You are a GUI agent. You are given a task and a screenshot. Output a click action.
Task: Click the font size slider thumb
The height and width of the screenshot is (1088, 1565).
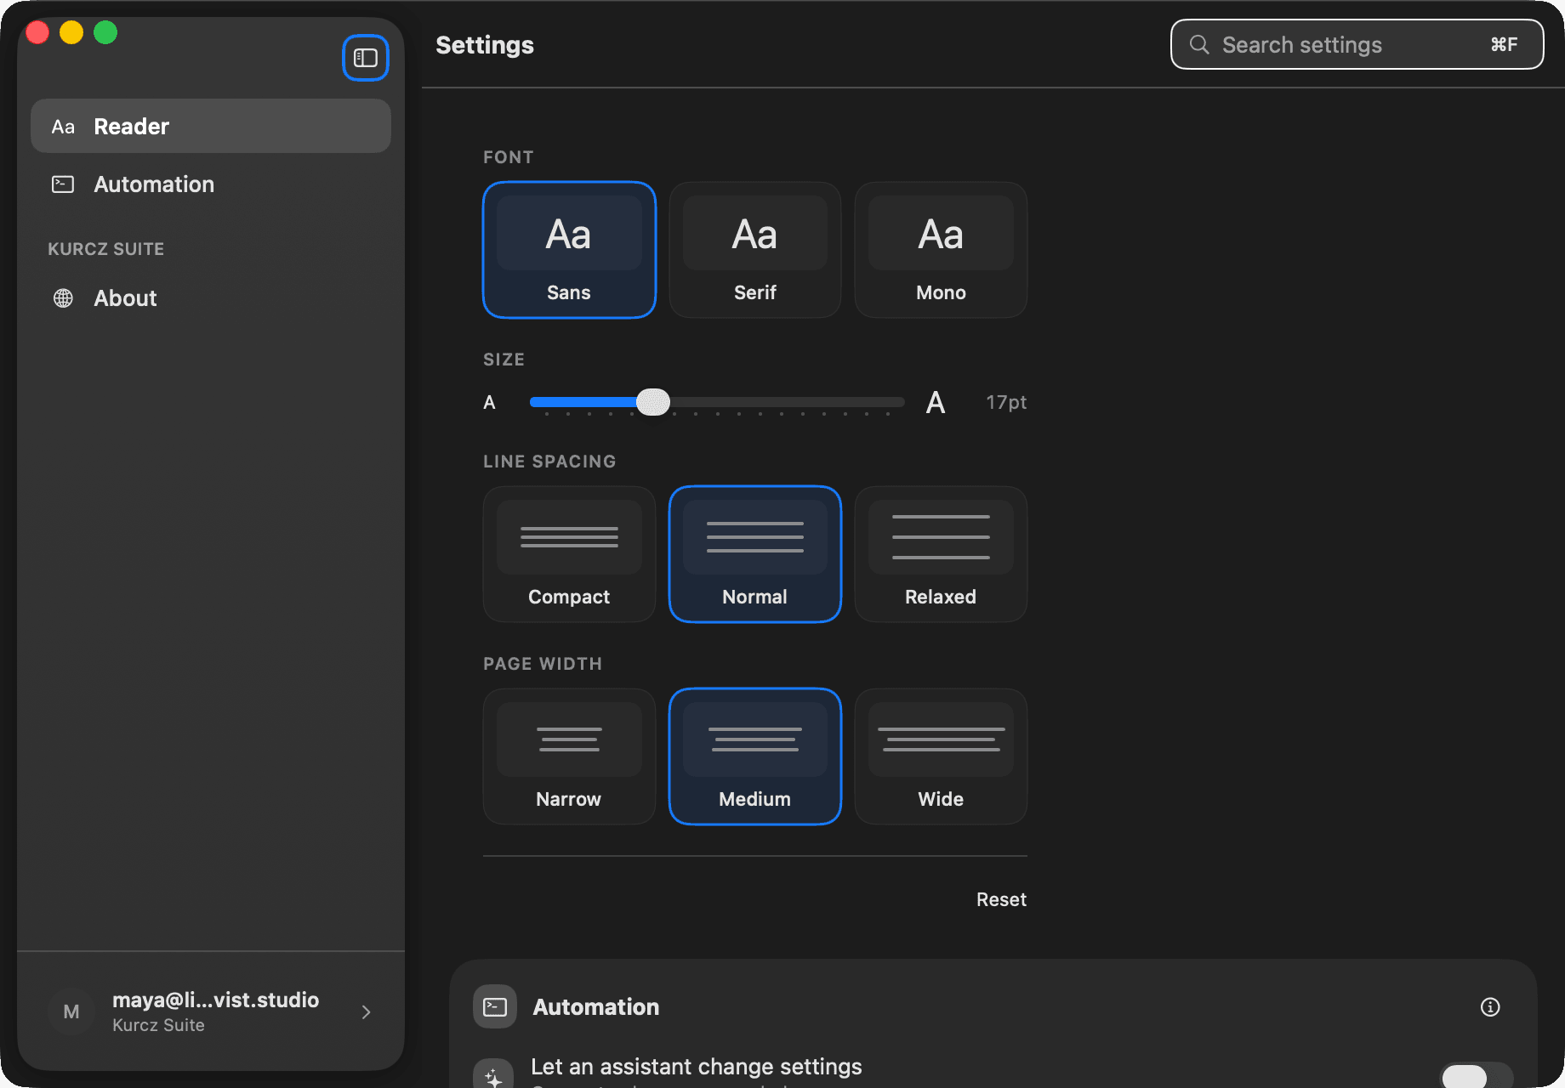653,402
